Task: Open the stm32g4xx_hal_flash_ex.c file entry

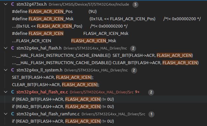Action: [42, 92]
